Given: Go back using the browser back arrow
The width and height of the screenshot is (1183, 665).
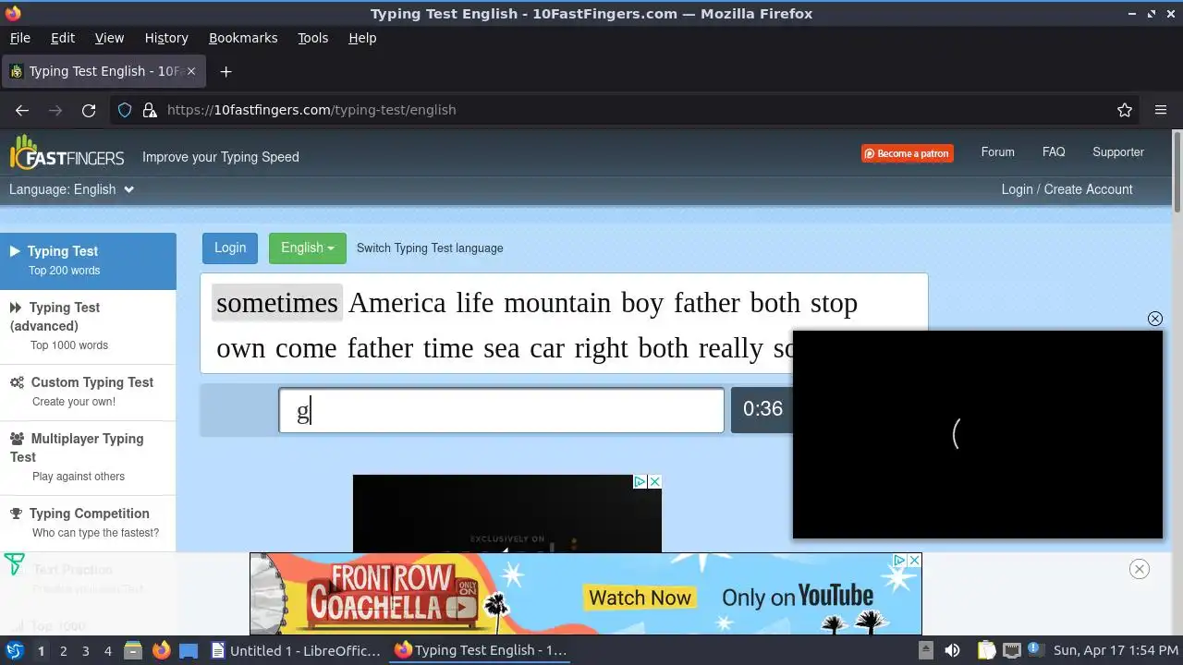Looking at the screenshot, I should click(22, 110).
